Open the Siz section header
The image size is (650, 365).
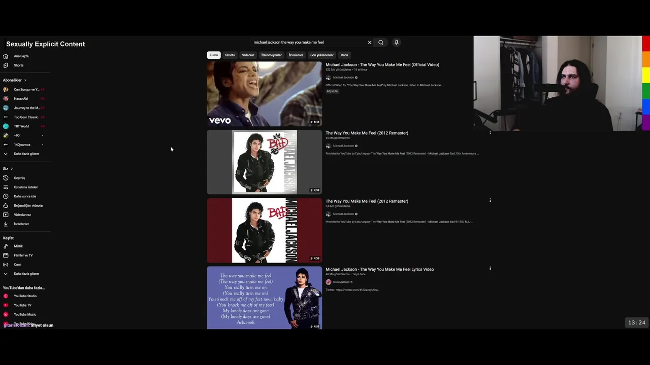8,169
